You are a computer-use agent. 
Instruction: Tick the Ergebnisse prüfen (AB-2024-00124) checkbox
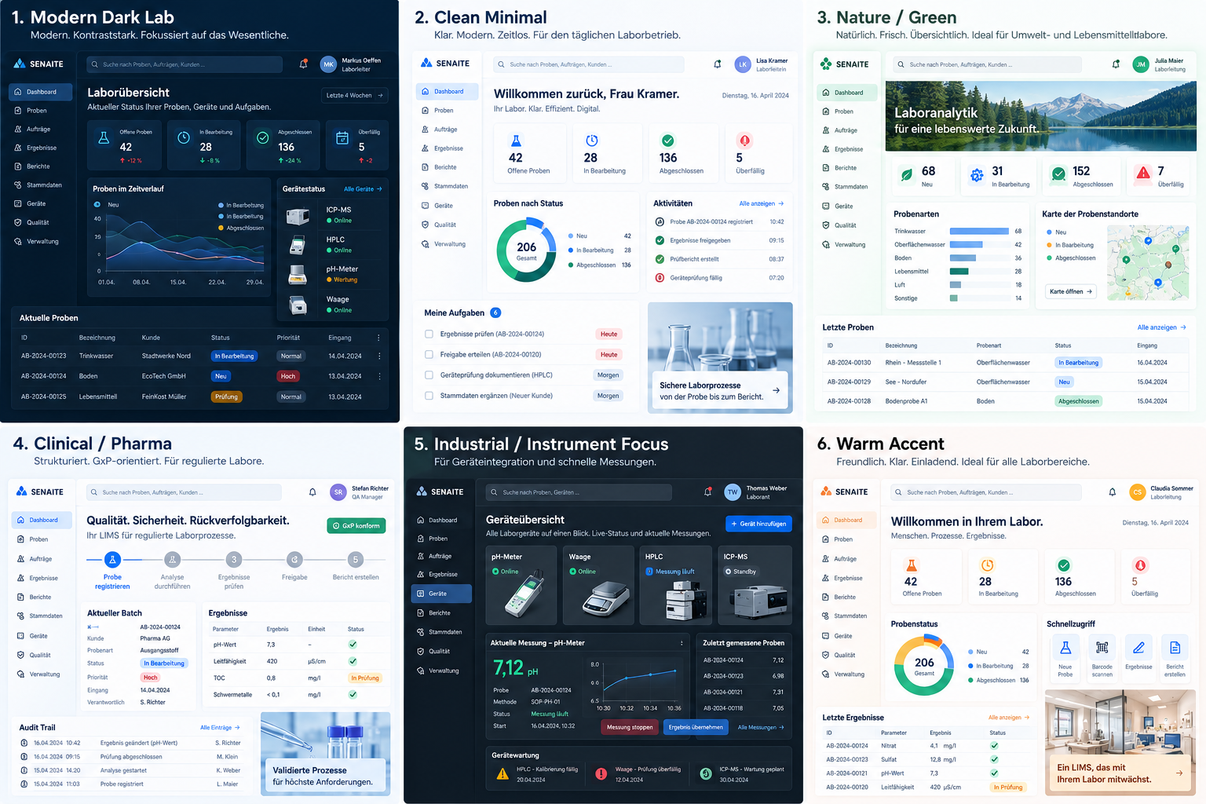point(429,334)
